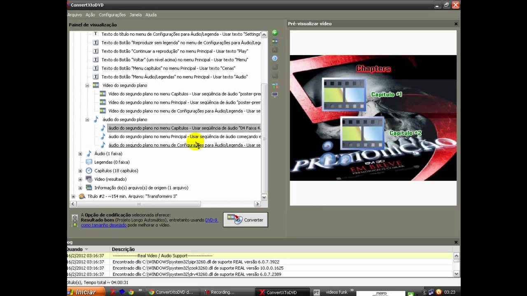This screenshot has height=296, width=527.
Task: Expand 'Informação do(s) arquivo(s) de origem' node
Action: [x=80, y=188]
